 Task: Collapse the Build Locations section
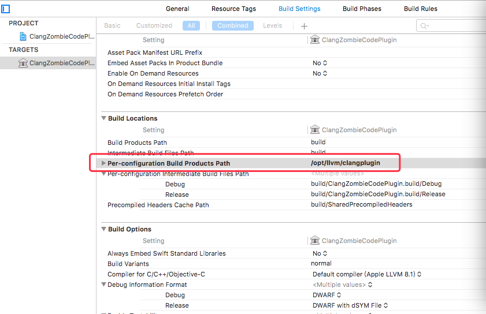click(104, 118)
